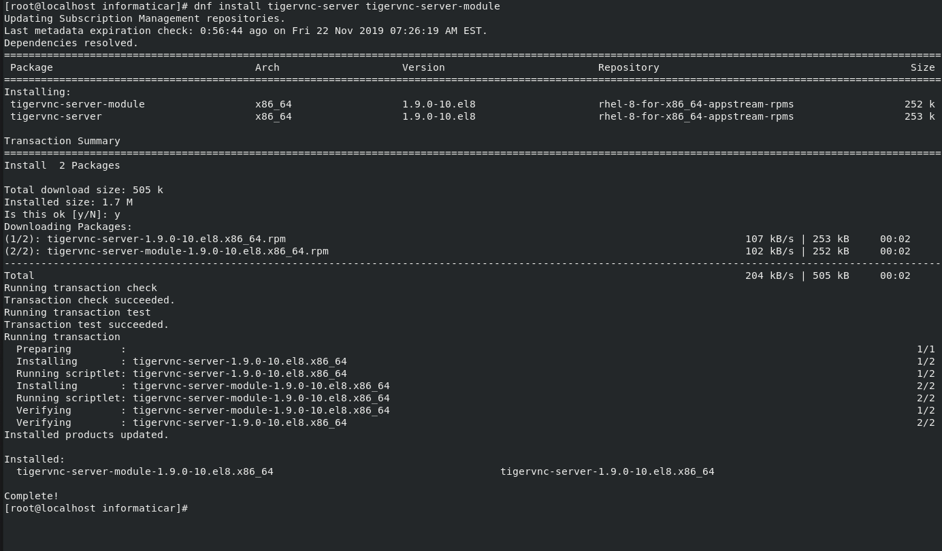
Task: Click the Repository column header
Action: click(x=629, y=67)
